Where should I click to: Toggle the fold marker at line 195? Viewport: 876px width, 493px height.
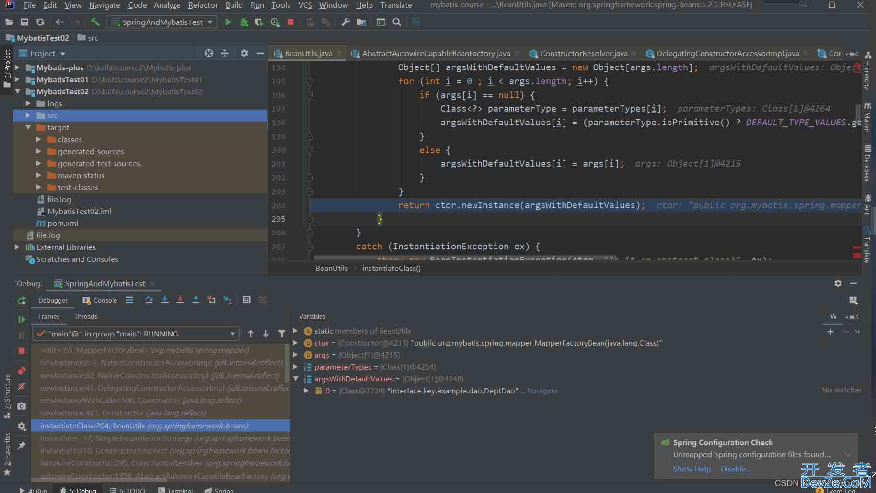coord(310,81)
